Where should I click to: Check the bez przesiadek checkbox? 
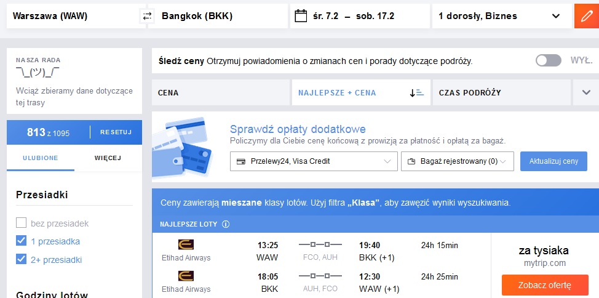[22, 223]
